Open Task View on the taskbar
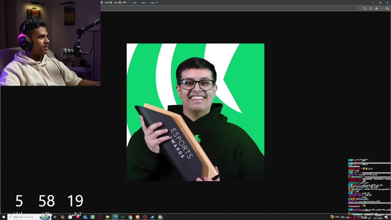 [55, 217]
